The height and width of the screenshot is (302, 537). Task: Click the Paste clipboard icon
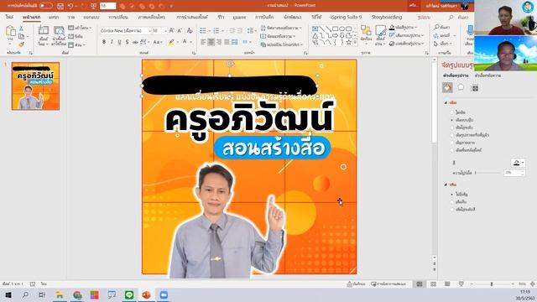click(11, 31)
